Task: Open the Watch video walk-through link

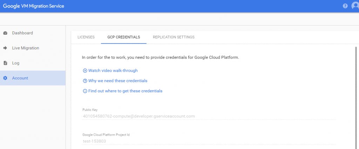Action: (113, 71)
